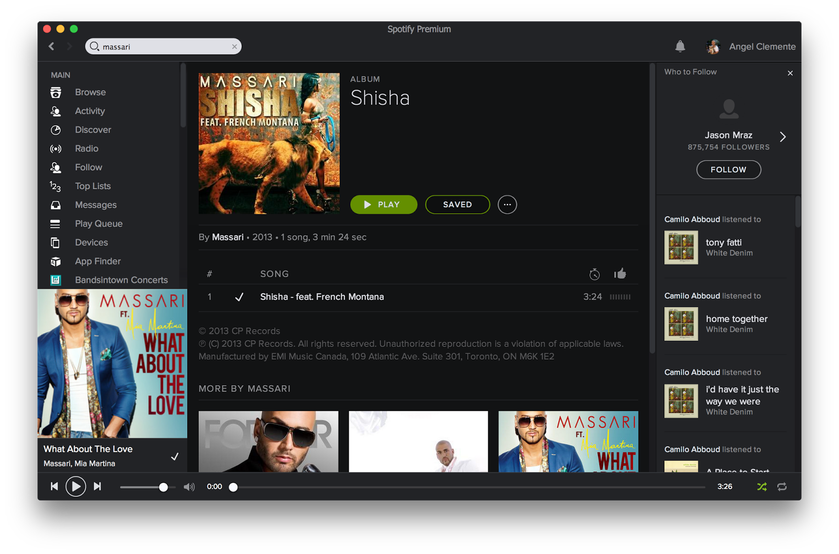Open the Bandsintown Concerts app icon
Screen dimensions: 839x554
coord(56,280)
